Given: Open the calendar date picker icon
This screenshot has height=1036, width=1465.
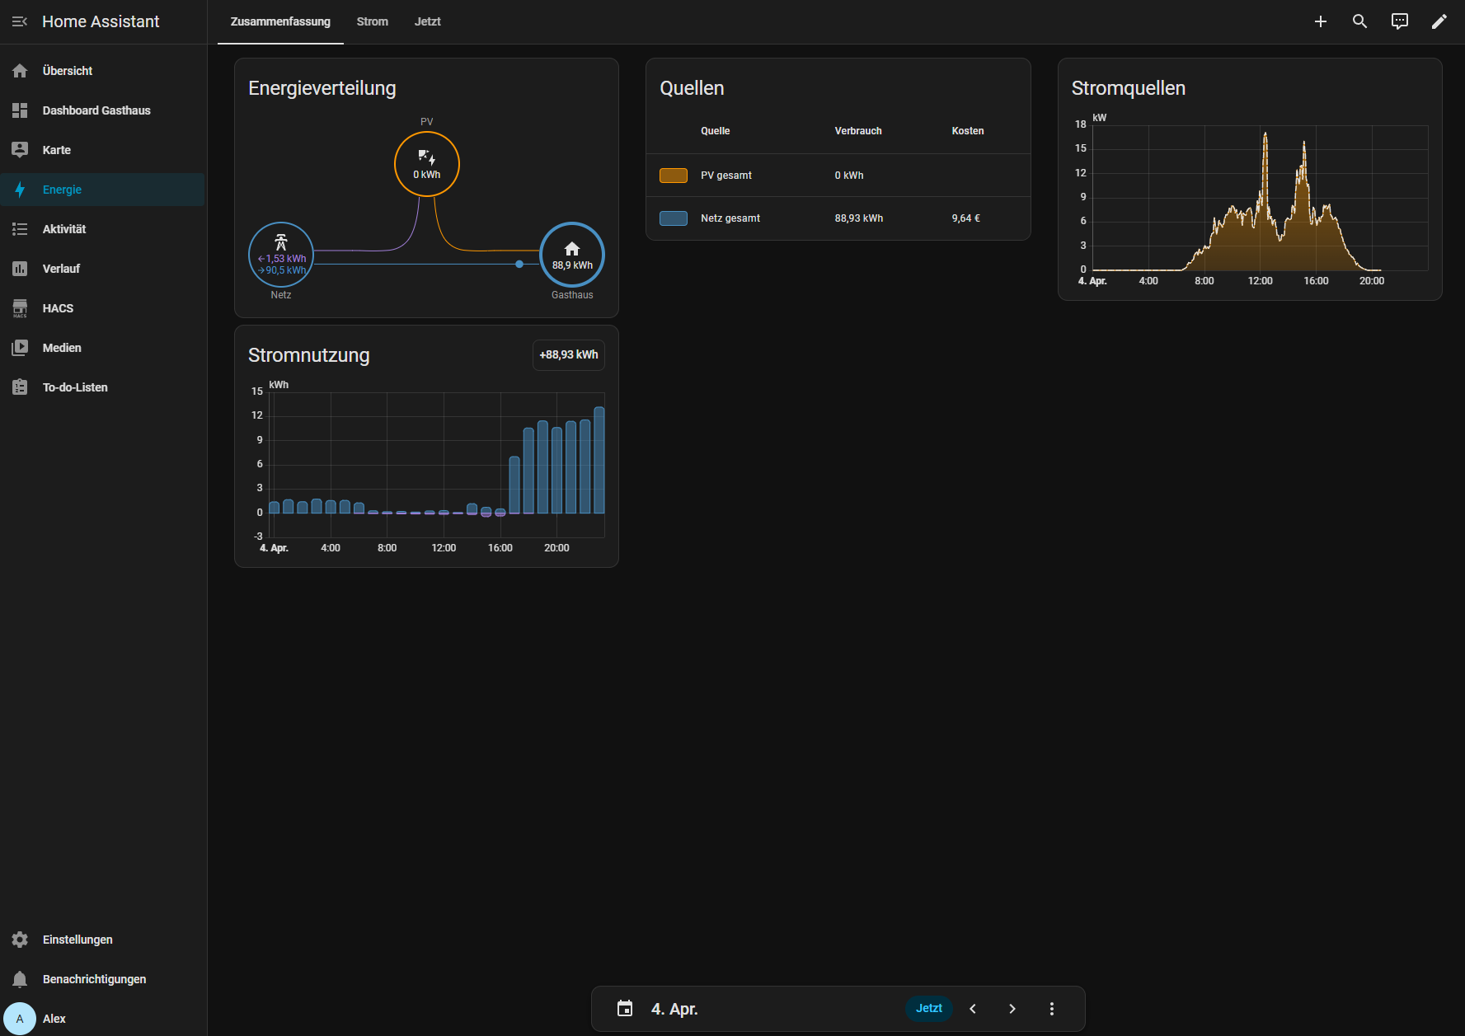Looking at the screenshot, I should pos(625,1008).
